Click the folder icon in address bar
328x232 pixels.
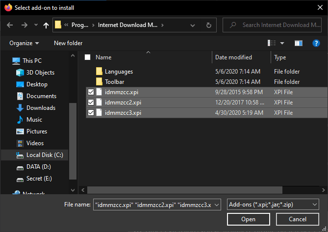click(x=58, y=25)
